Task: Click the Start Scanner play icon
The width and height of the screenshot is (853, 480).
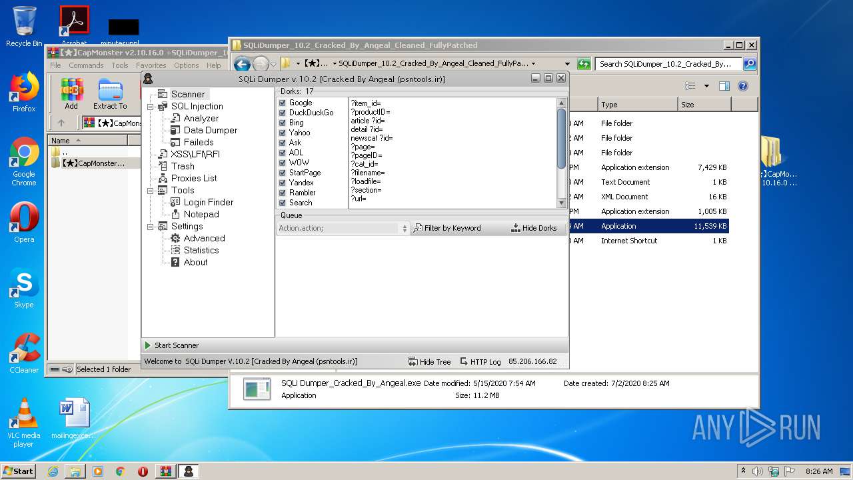Action: (x=148, y=345)
